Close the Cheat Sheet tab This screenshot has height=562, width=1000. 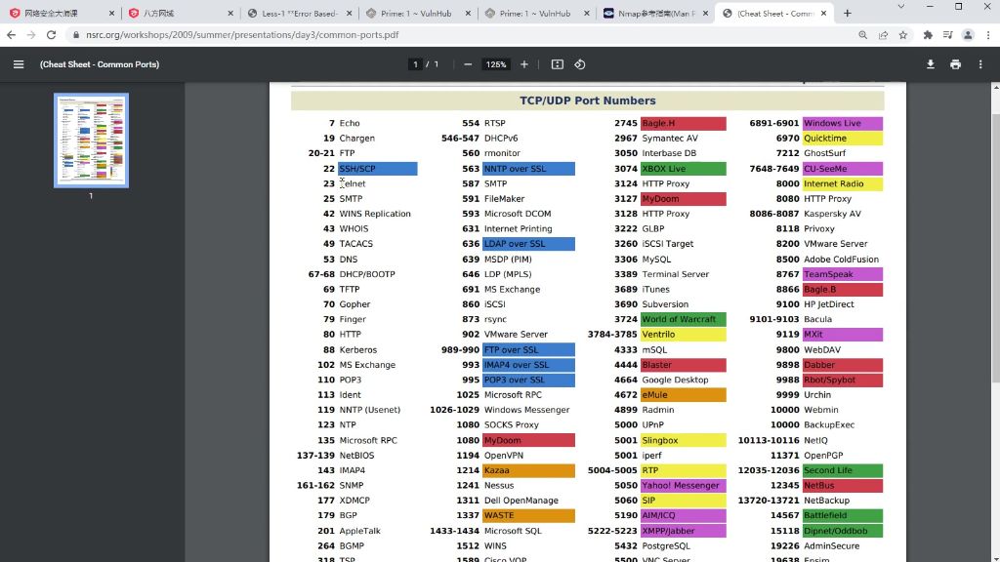tap(823, 13)
